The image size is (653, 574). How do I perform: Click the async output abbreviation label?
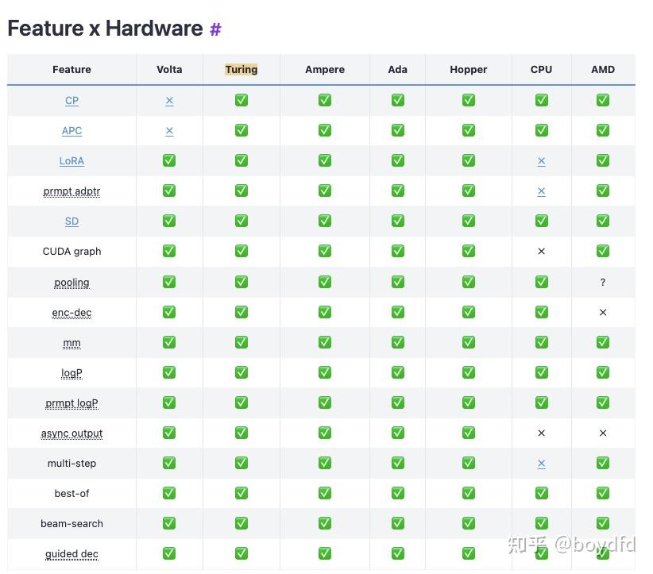[x=71, y=433]
